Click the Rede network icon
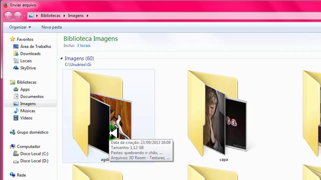The image size is (321, 180). pos(13,175)
